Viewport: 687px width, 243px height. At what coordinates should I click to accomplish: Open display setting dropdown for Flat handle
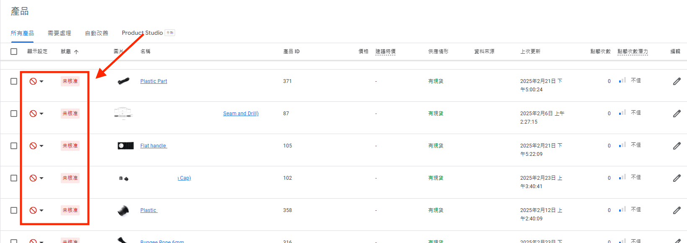[x=41, y=146]
